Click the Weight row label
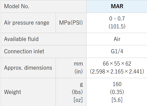The image size is (147, 106). click(13, 92)
